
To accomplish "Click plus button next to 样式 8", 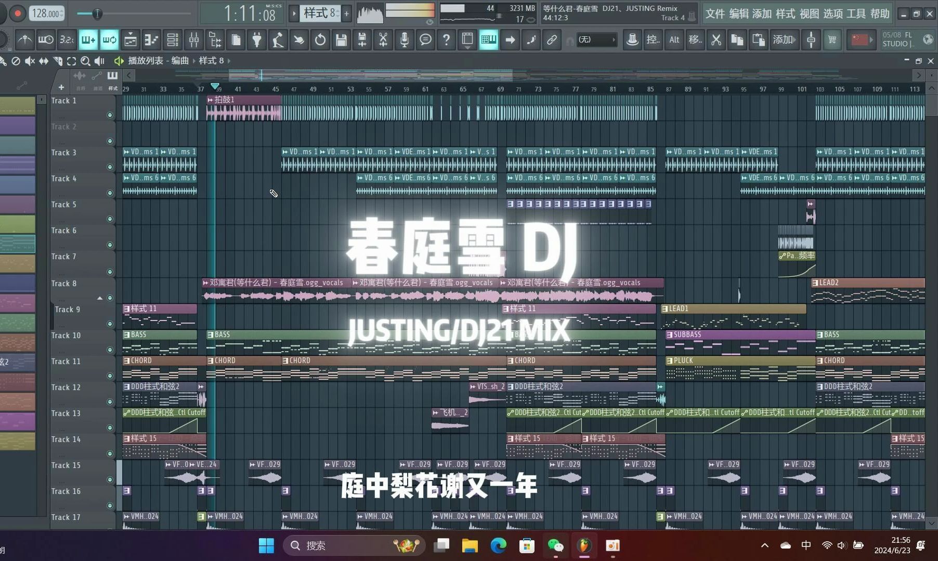I will coord(346,14).
